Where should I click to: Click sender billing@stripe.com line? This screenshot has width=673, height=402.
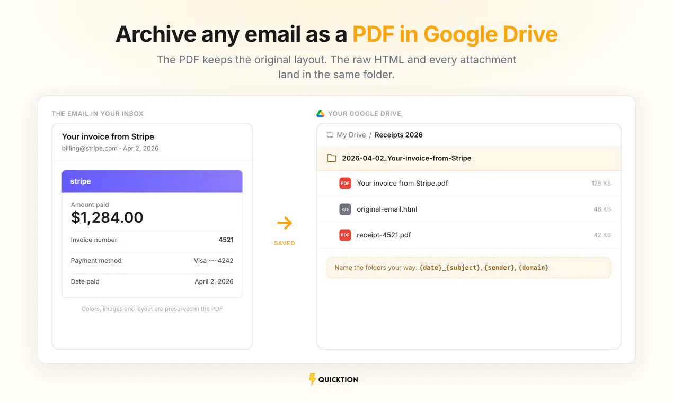coord(110,149)
